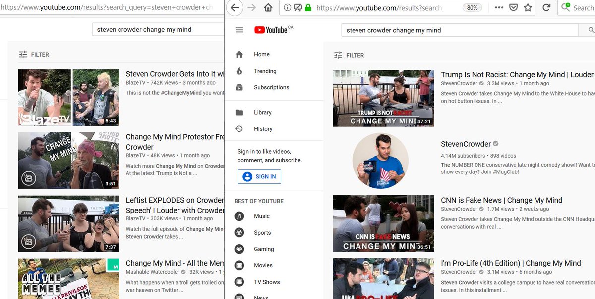Open Change My Mind Protestor thumbnail
Viewport: 595px width, 299px height.
tap(69, 161)
